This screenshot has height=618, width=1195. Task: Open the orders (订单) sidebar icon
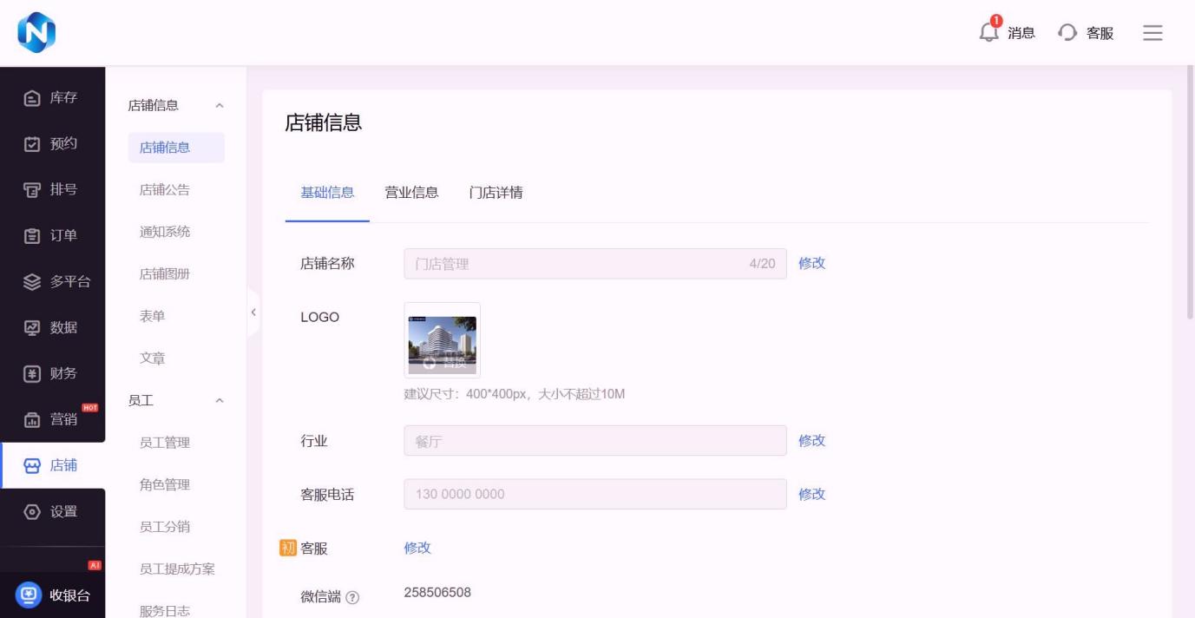coord(32,236)
